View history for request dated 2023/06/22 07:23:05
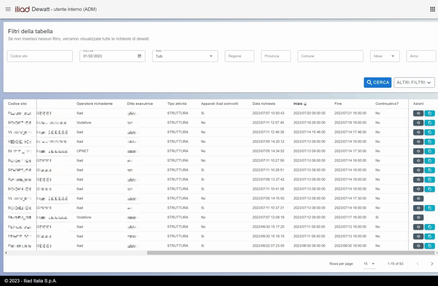Image resolution: width=438 pixels, height=286 pixels. point(418,246)
